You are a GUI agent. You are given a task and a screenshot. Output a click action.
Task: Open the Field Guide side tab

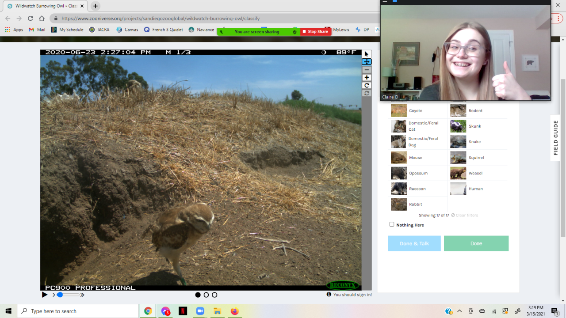point(556,138)
